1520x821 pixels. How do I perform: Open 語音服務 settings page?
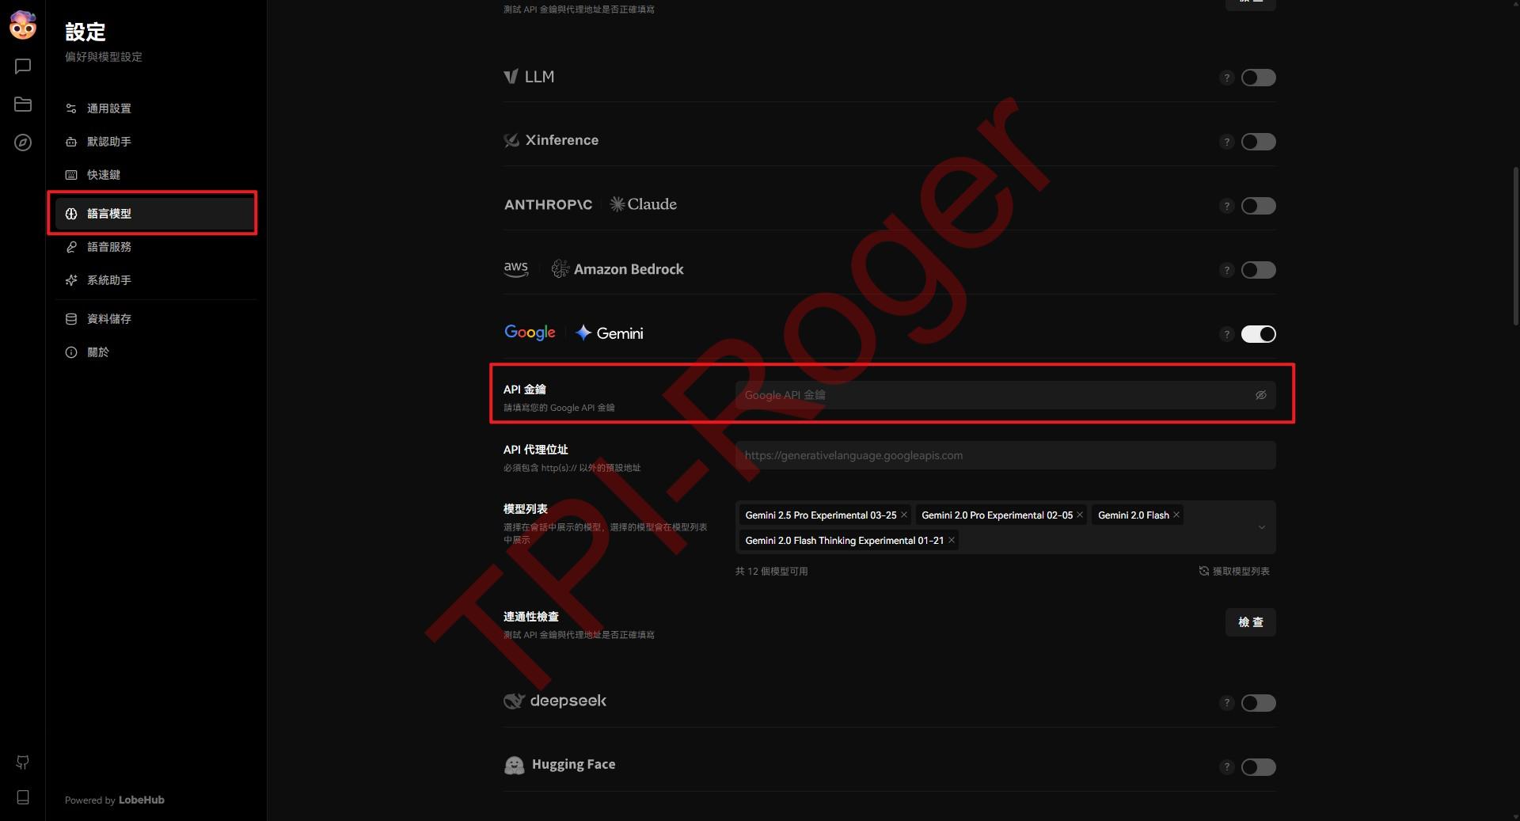pyautogui.click(x=155, y=247)
